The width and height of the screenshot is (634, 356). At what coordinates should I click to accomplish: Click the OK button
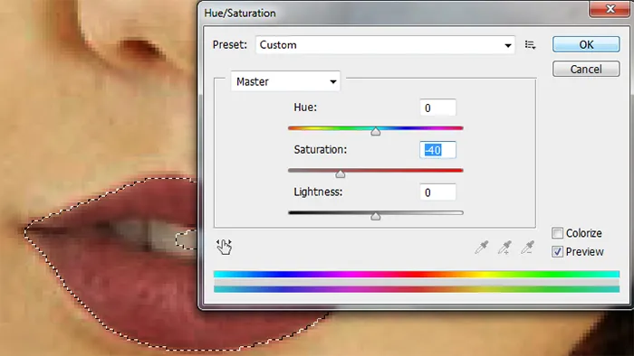tap(586, 44)
